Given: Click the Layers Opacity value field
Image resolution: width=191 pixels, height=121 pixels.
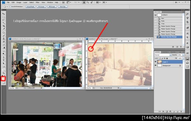Looking at the screenshot, I should tap(180, 55).
